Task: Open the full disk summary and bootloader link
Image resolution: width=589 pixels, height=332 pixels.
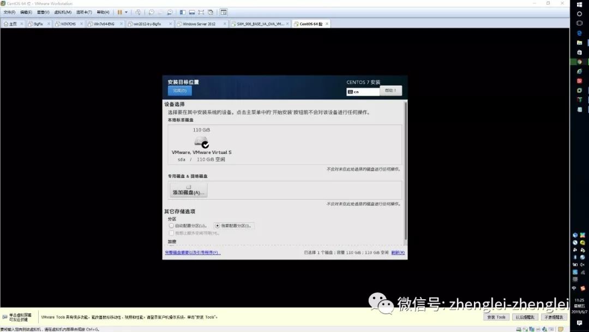Action: tap(193, 252)
